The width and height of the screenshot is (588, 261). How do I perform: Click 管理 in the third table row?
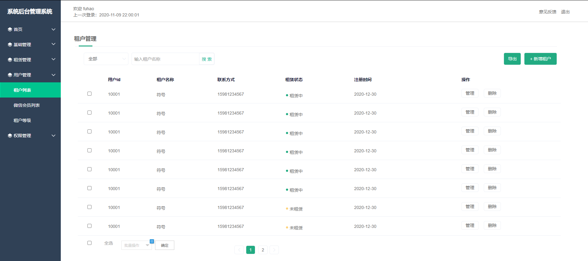pyautogui.click(x=470, y=131)
